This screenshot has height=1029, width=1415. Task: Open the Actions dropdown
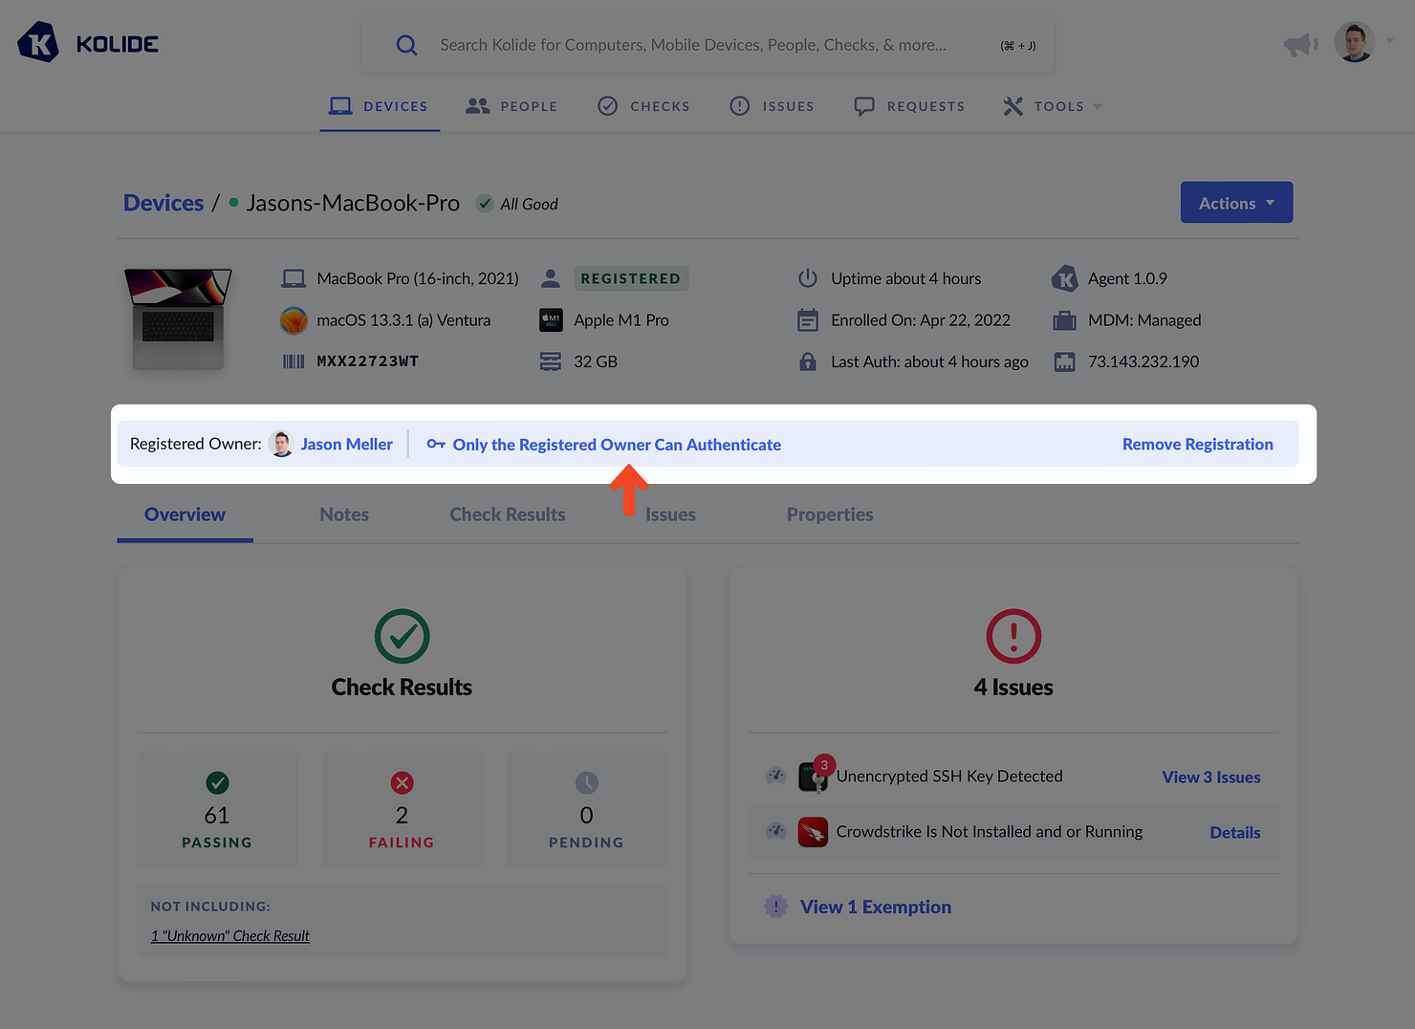(1236, 202)
